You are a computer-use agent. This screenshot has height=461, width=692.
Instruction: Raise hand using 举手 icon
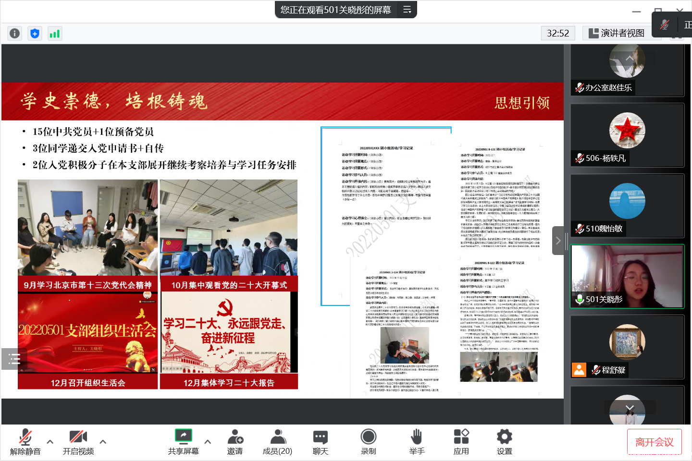tap(417, 442)
